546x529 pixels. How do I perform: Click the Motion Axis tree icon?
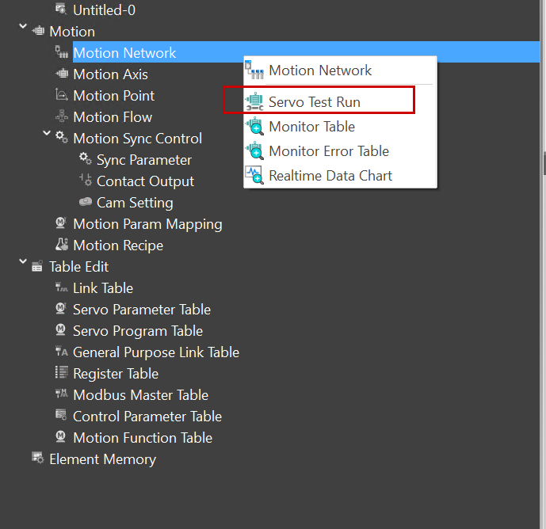(62, 74)
